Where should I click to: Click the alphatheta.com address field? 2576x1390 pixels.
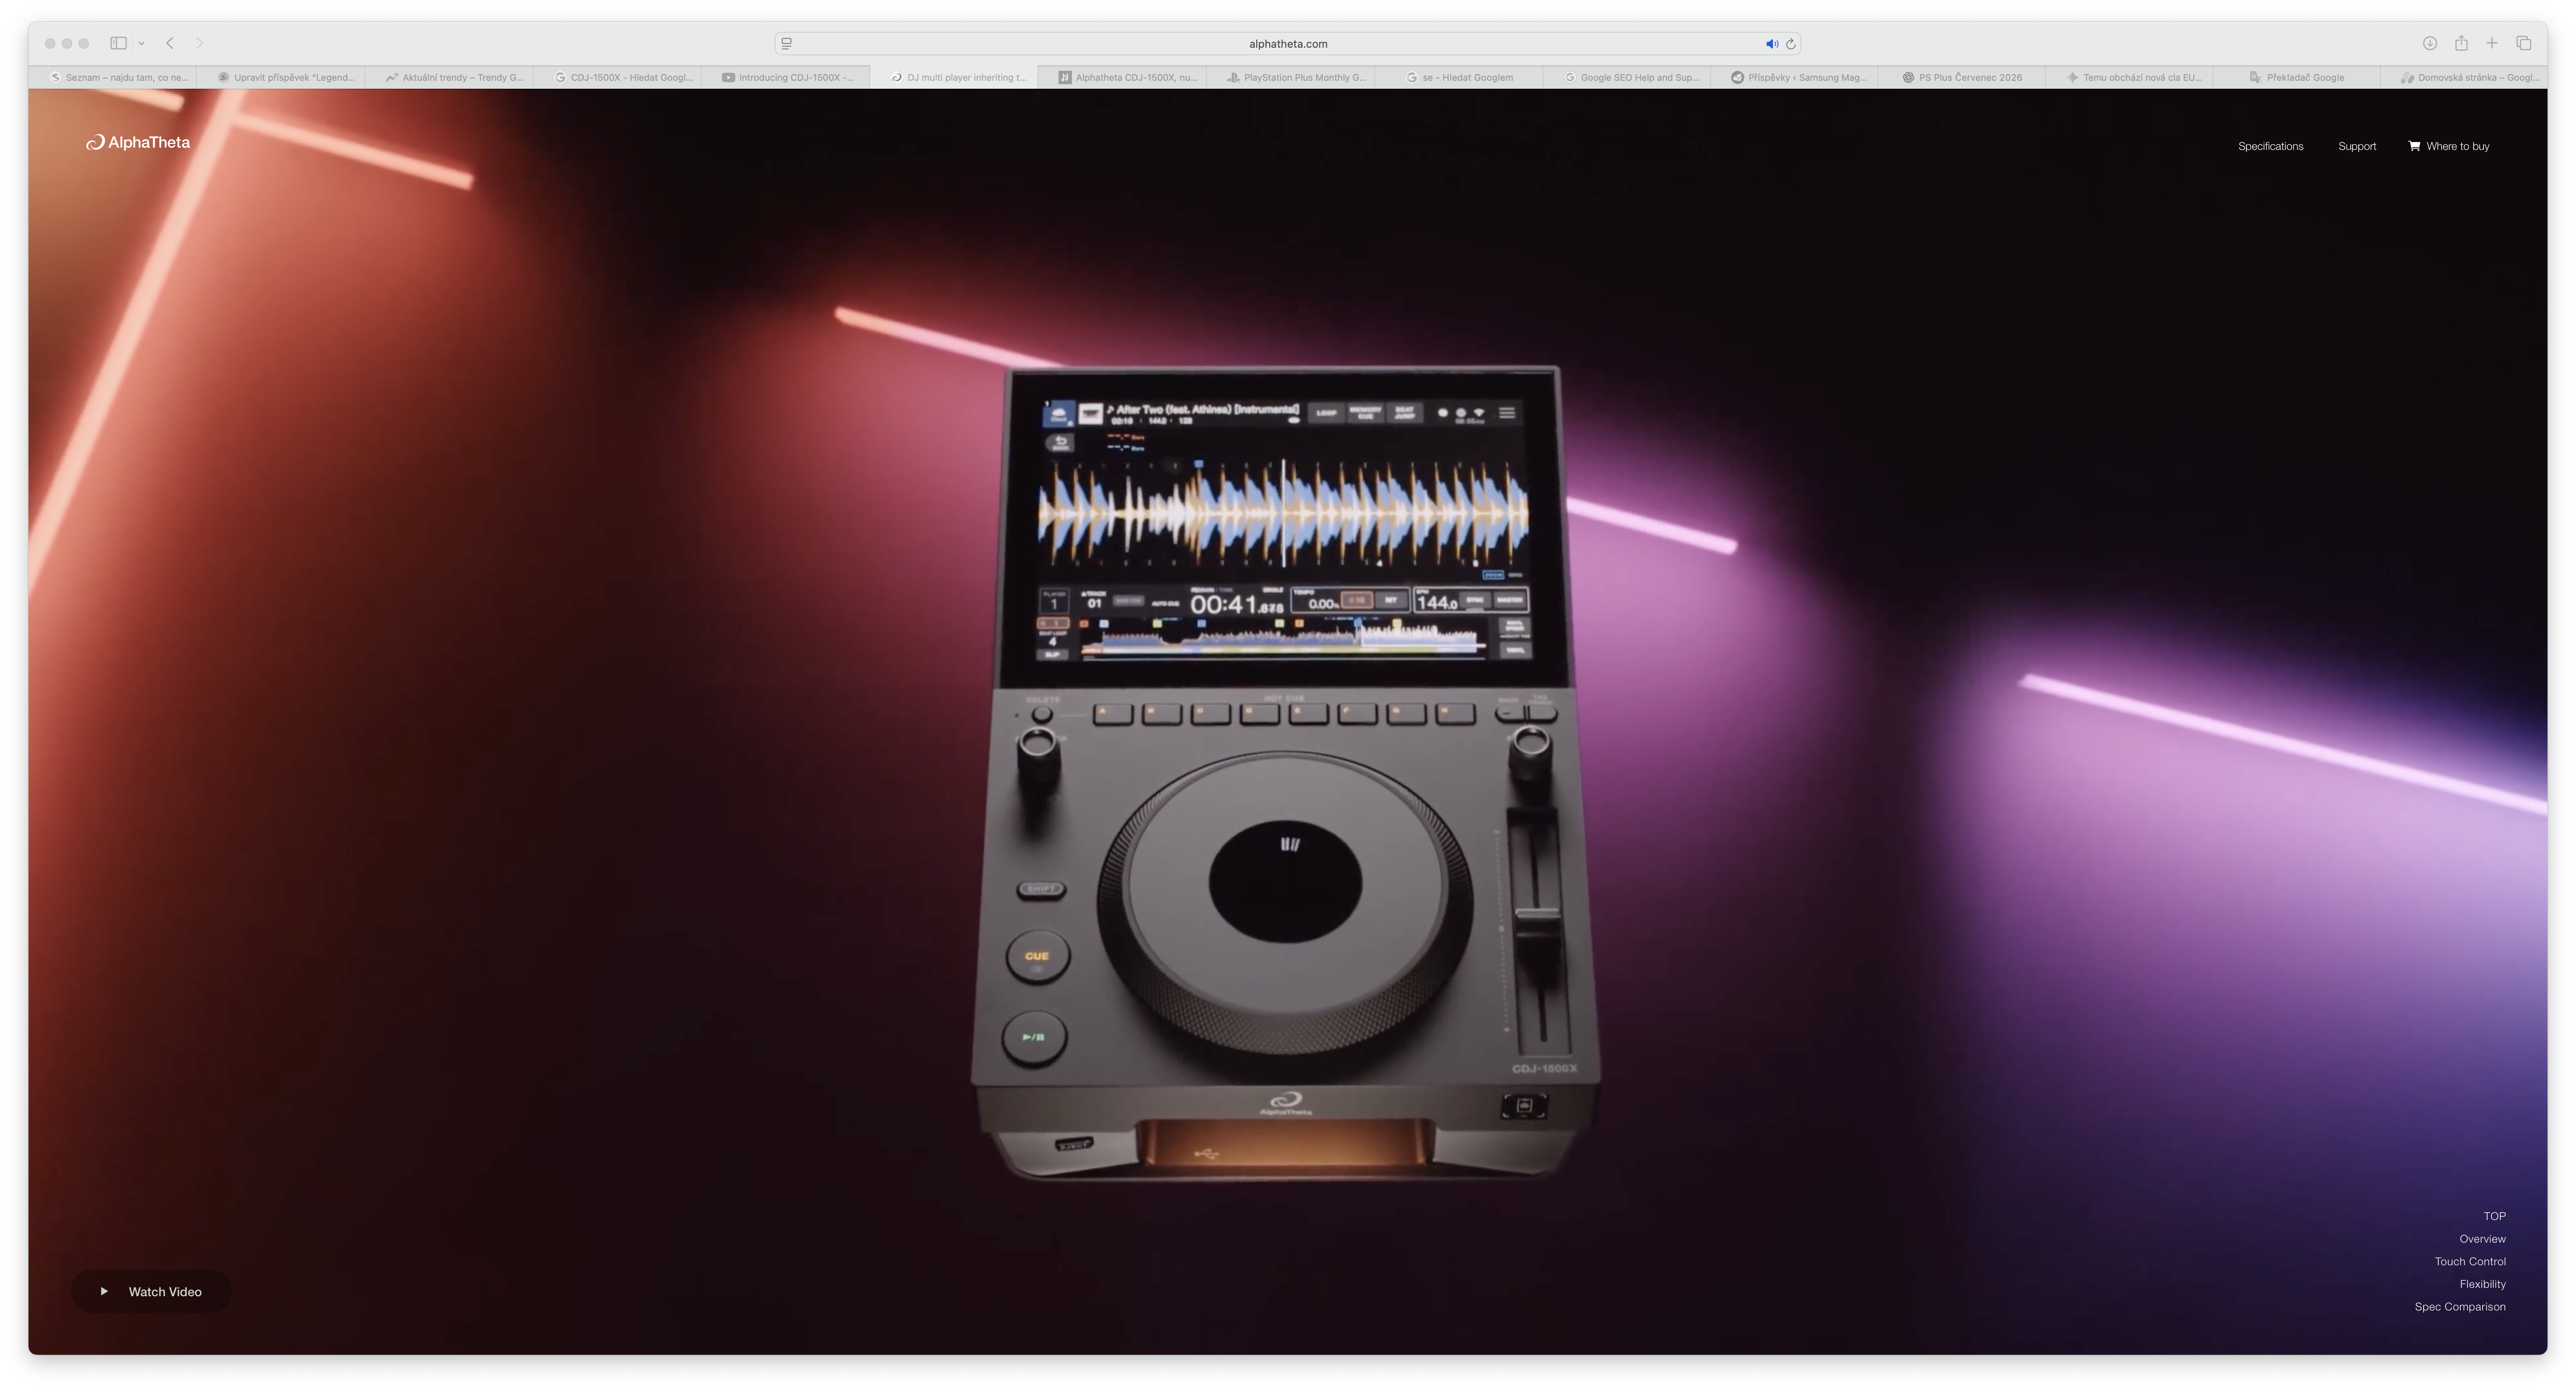pos(1288,44)
